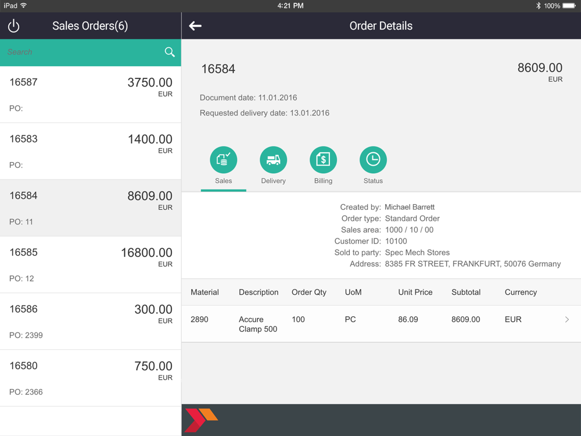This screenshot has width=581, height=436.
Task: Switch to the Status tab label
Action: [x=373, y=181]
